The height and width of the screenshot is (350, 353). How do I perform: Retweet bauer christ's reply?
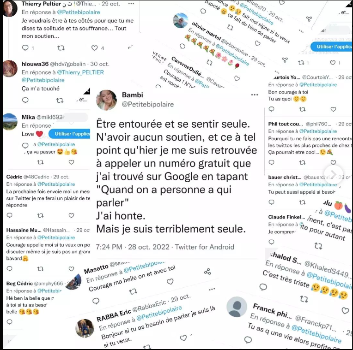(302, 202)
